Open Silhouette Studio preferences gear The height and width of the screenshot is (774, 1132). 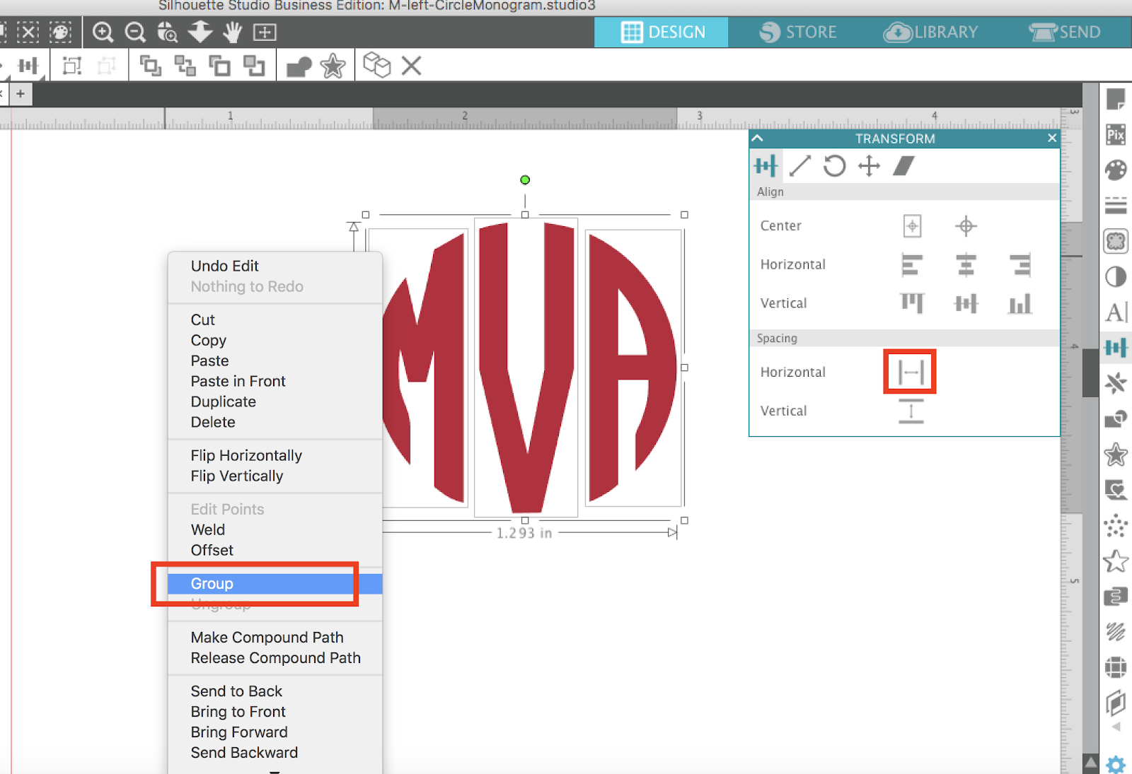click(1116, 764)
